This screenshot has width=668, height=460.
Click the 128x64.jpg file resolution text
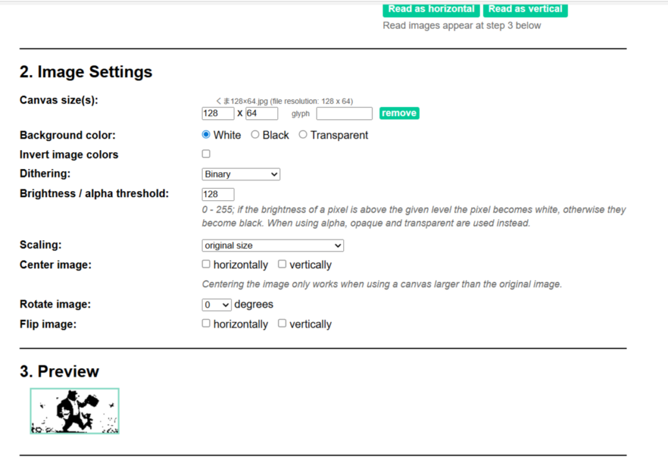click(284, 101)
